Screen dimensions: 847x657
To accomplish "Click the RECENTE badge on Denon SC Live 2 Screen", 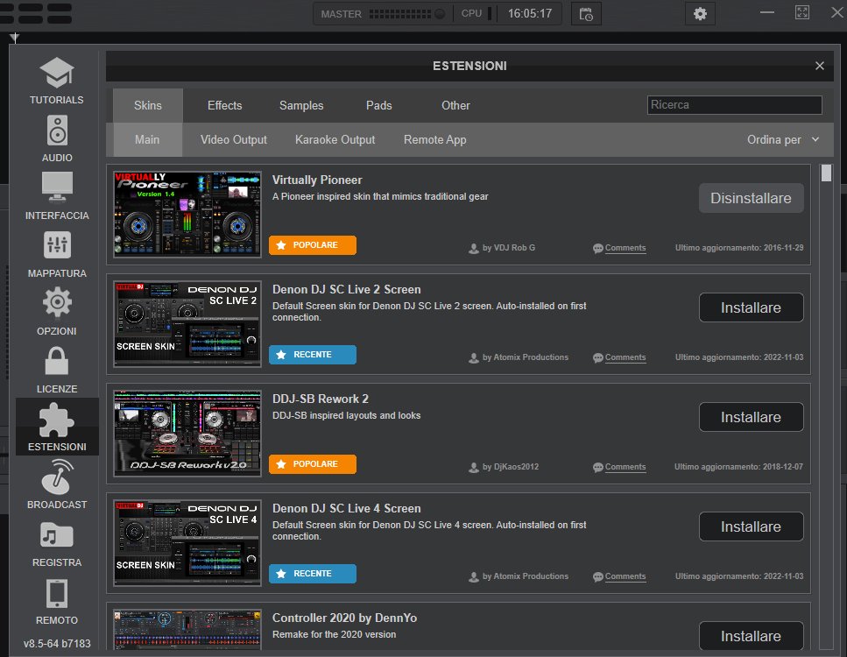I will tap(313, 355).
